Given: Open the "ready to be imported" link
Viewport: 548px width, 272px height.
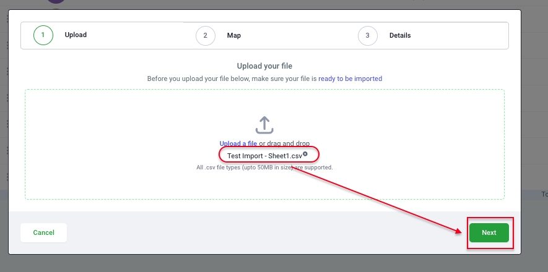Looking at the screenshot, I should (x=350, y=79).
